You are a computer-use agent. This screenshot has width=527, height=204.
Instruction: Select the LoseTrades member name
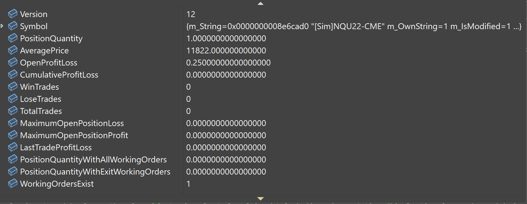click(41, 99)
